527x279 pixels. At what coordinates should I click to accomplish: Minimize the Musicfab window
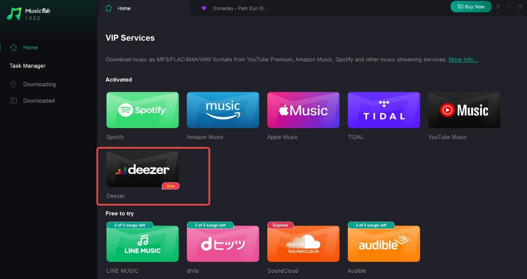(x=509, y=6)
